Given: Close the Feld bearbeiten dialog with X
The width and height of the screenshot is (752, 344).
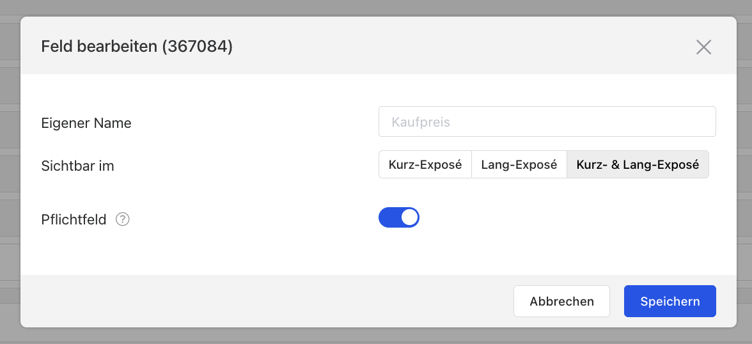Looking at the screenshot, I should 703,47.
